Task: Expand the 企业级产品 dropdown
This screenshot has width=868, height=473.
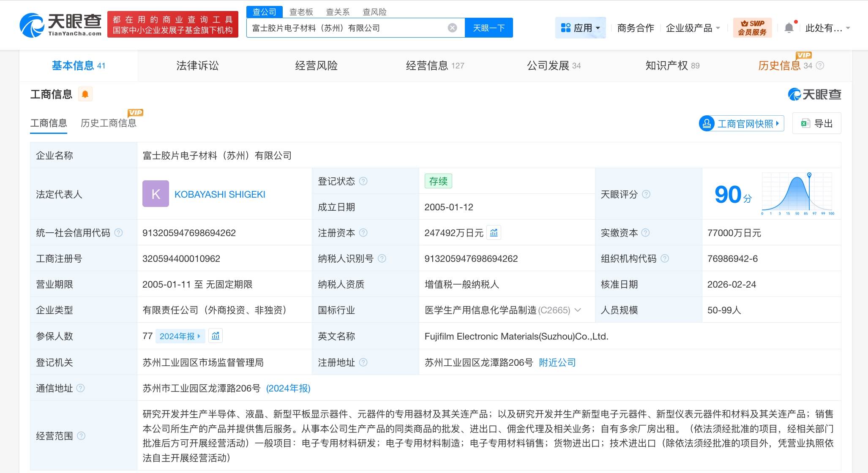Action: (693, 28)
